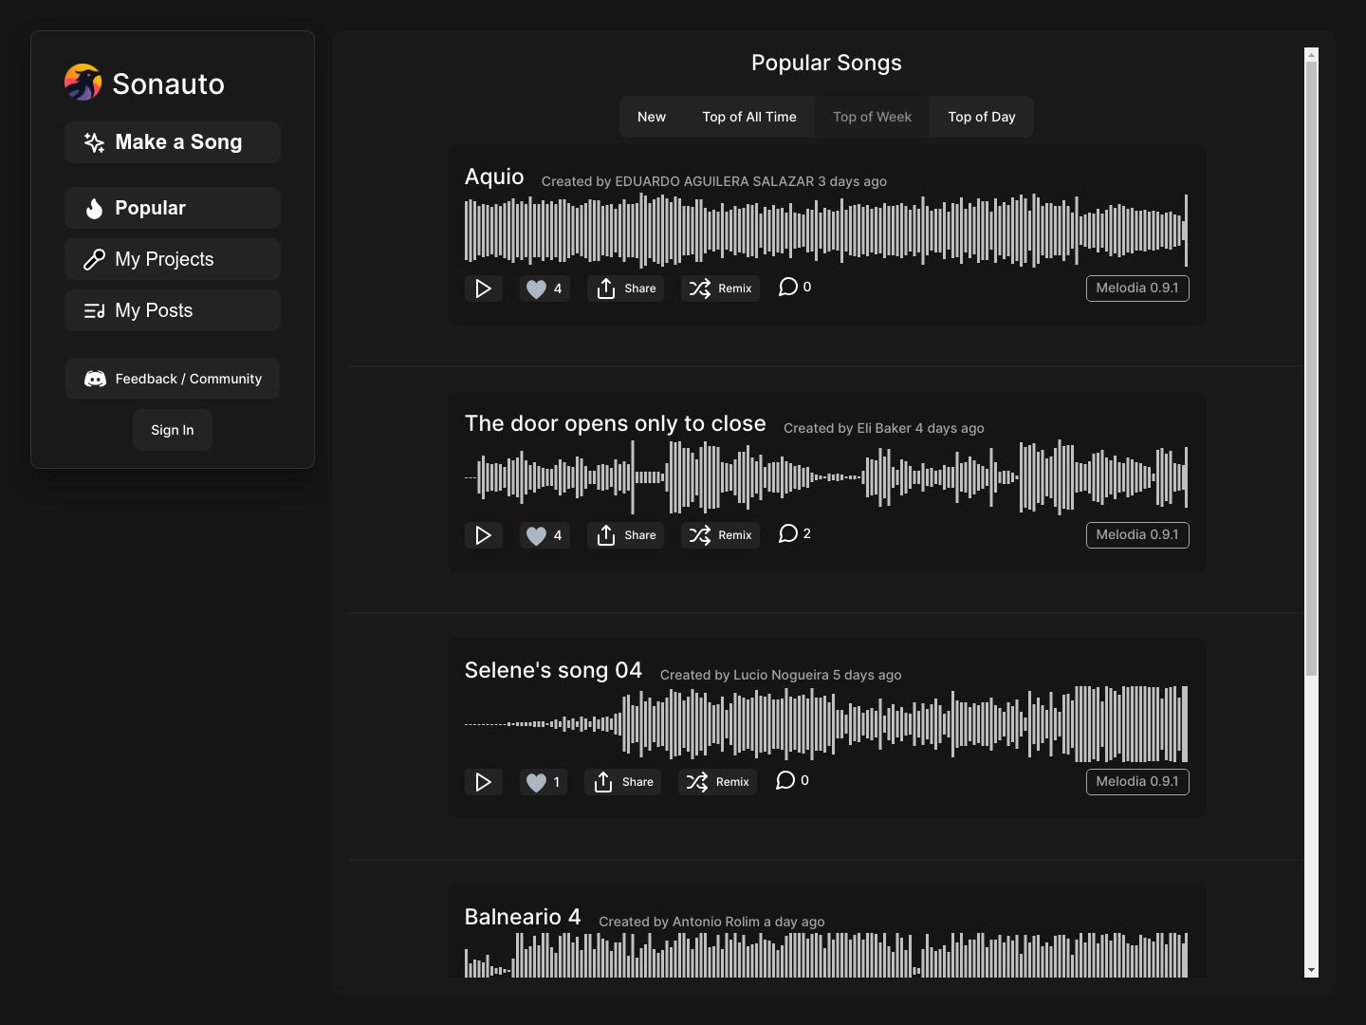This screenshot has height=1025, width=1366.
Task: Click Melodia 0.9.1 tag on Selene's song 04
Action: [x=1137, y=781]
